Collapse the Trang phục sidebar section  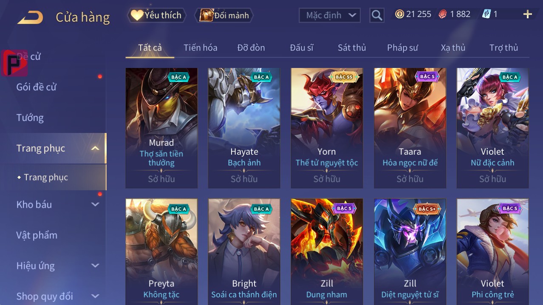(95, 148)
